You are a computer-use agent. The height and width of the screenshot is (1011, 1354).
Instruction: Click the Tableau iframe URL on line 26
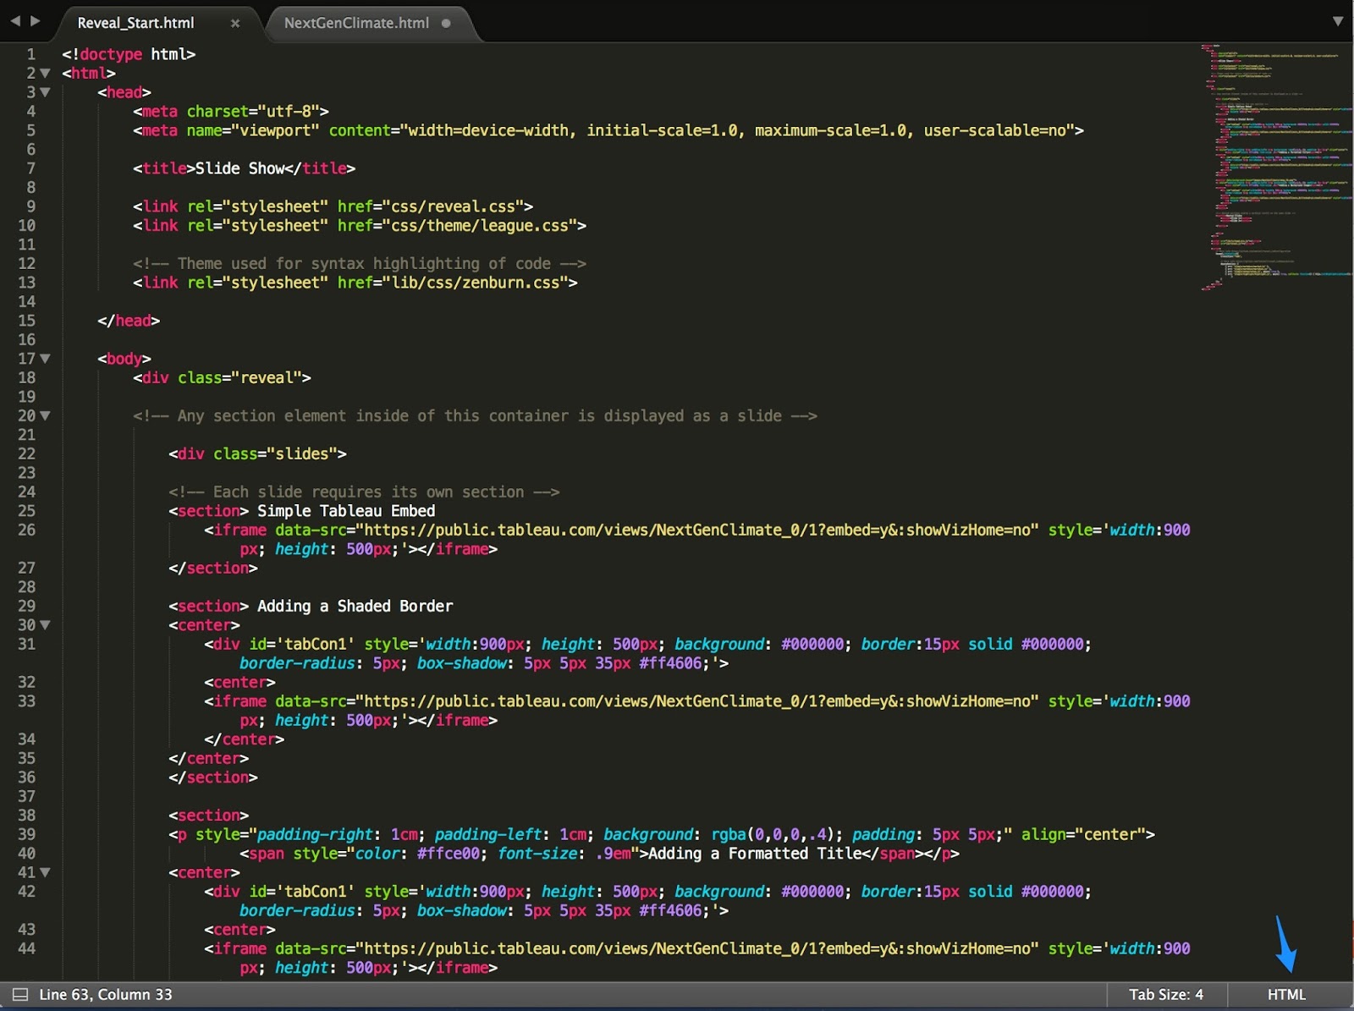coord(698,530)
